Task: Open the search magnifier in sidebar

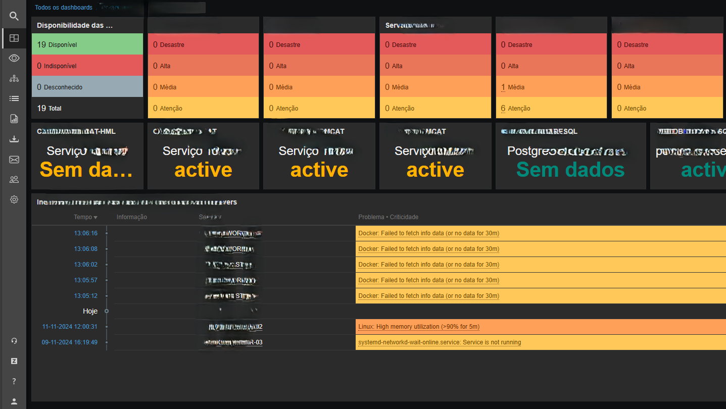Action: coord(14,17)
